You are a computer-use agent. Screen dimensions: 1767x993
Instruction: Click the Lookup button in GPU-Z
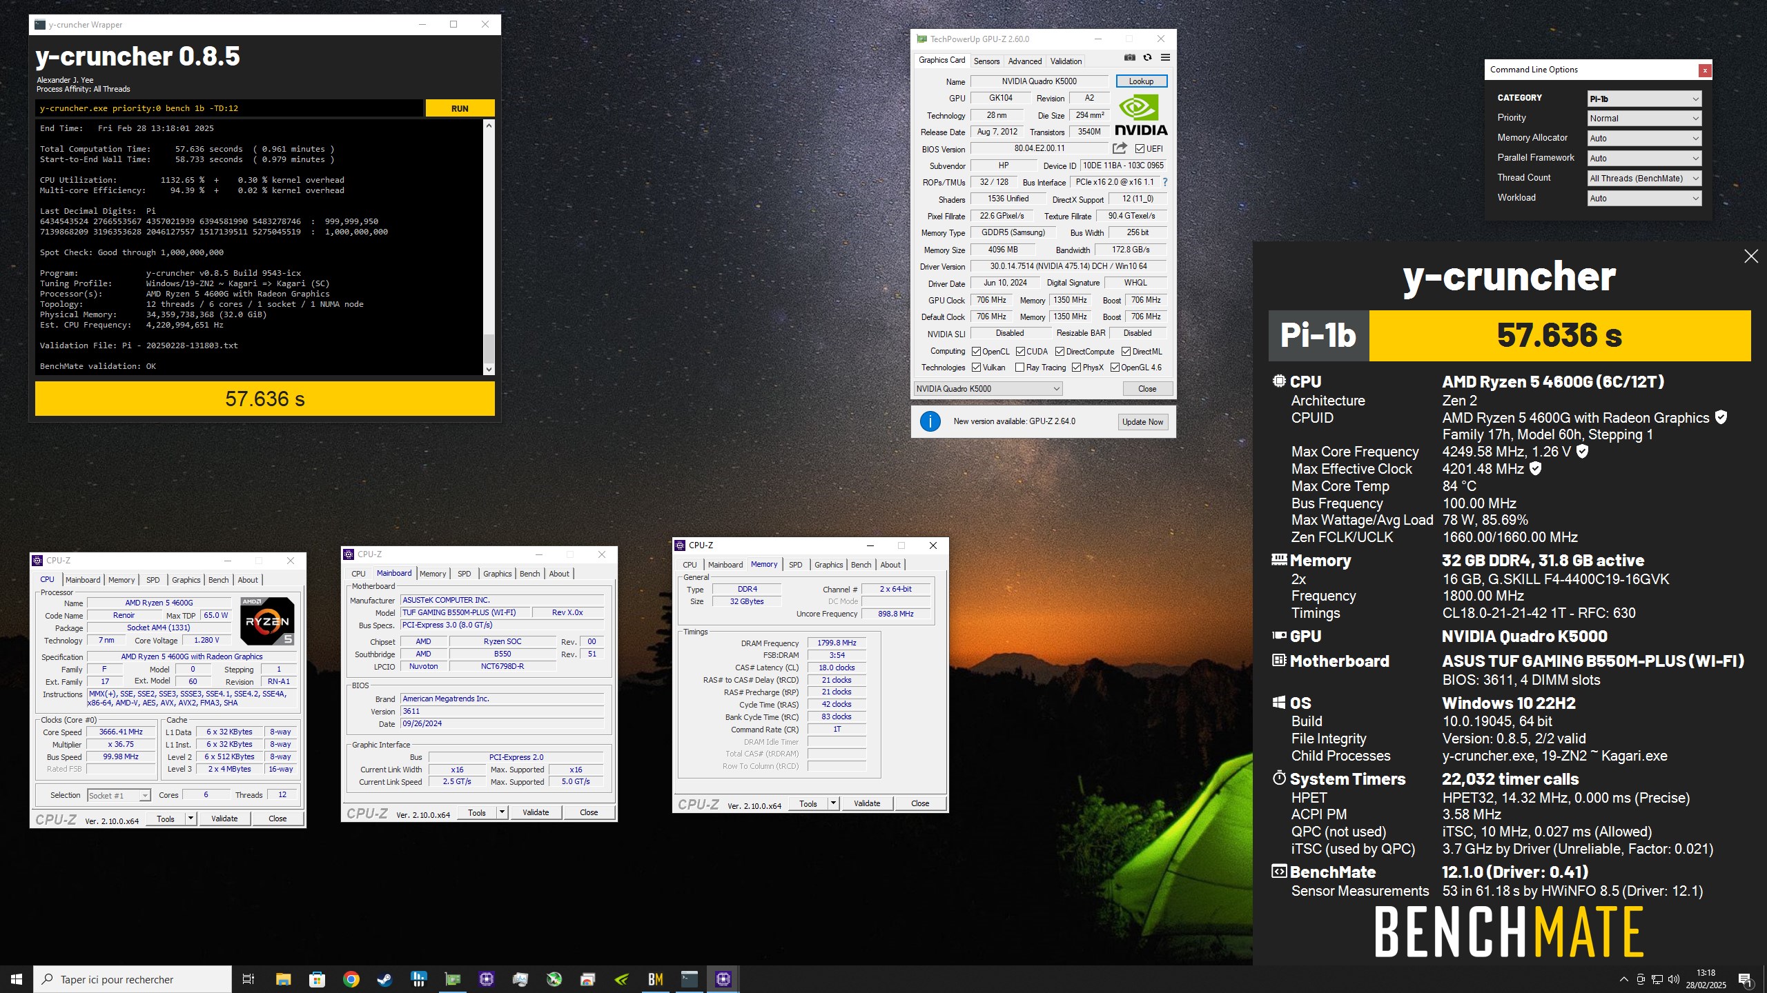click(1141, 81)
